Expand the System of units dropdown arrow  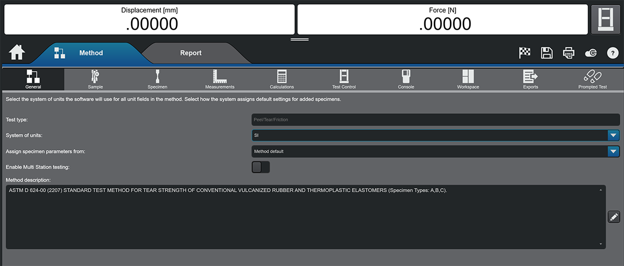[x=614, y=135]
